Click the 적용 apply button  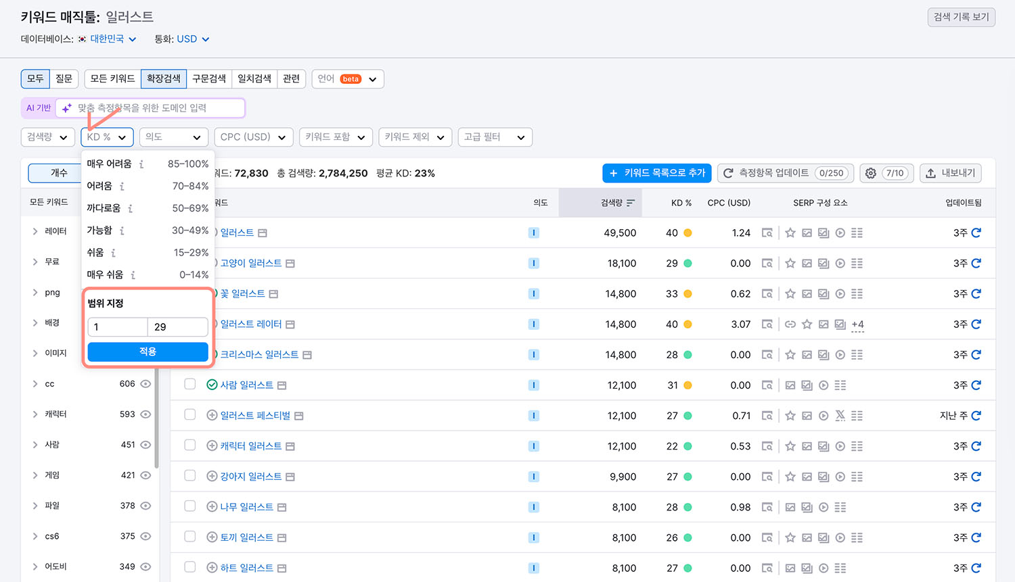tap(148, 351)
